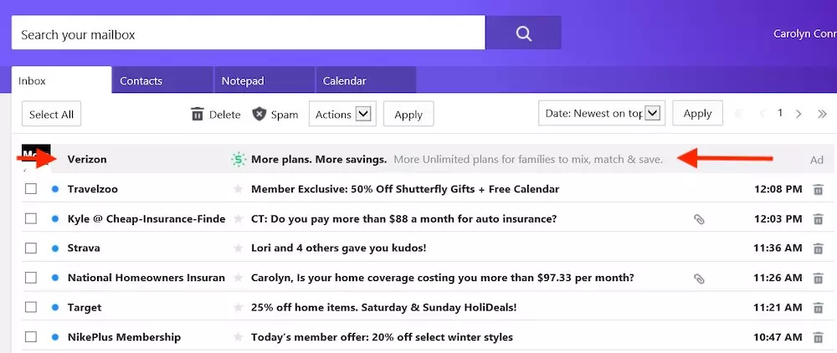
Task: Trash the Target email using its row icon
Action: [x=818, y=307]
